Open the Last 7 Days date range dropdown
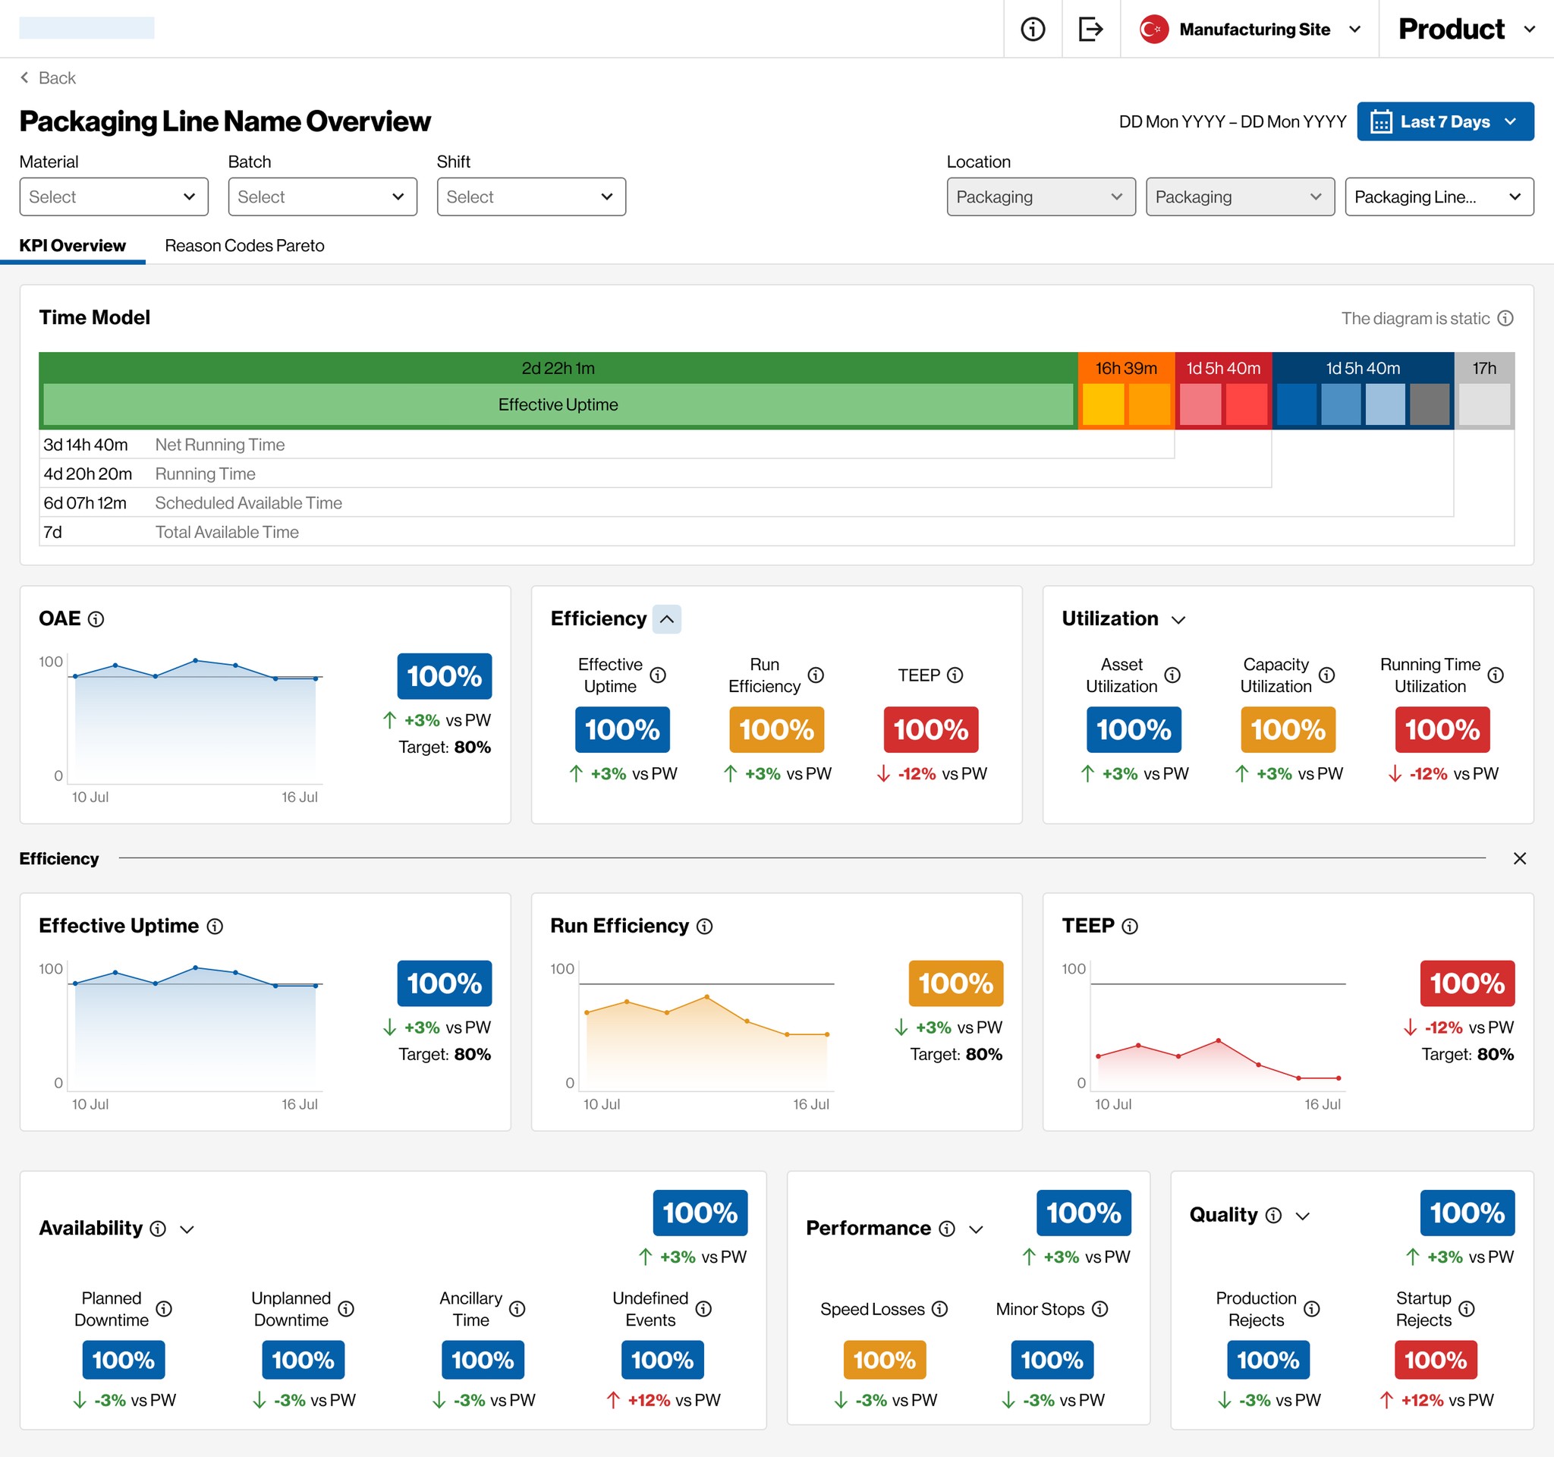The image size is (1554, 1457). (1445, 122)
